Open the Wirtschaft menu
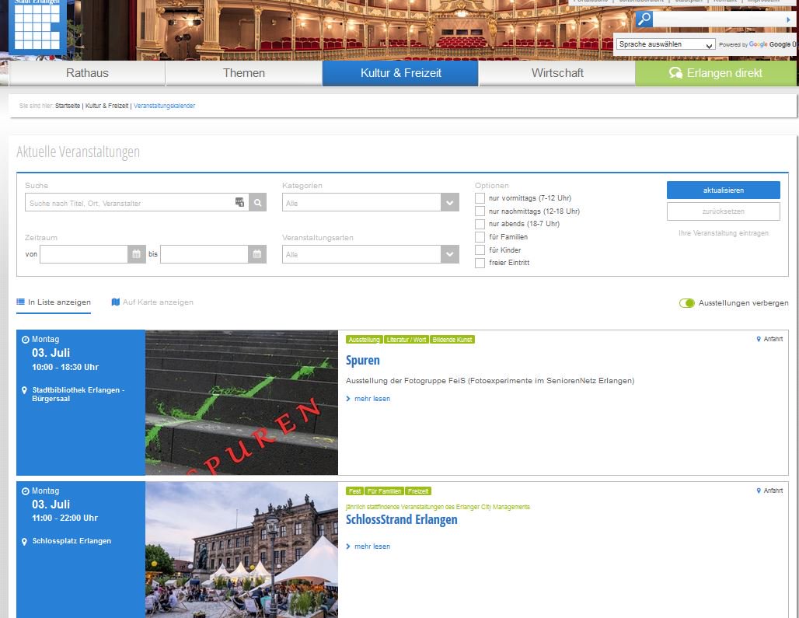Screen dimensions: 799x618 pyautogui.click(x=557, y=73)
